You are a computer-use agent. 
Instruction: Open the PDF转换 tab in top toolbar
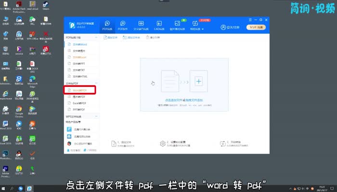click(107, 25)
